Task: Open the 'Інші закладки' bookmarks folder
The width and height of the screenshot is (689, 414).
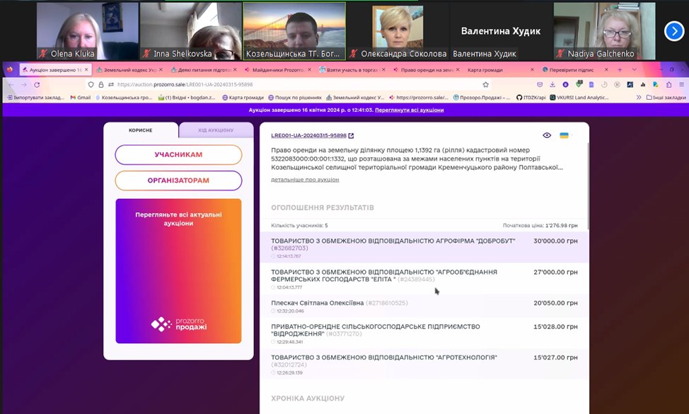Action: (666, 98)
